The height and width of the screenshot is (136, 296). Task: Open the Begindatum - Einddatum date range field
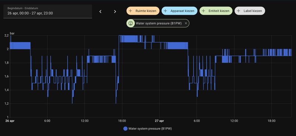pyautogui.click(x=48, y=11)
